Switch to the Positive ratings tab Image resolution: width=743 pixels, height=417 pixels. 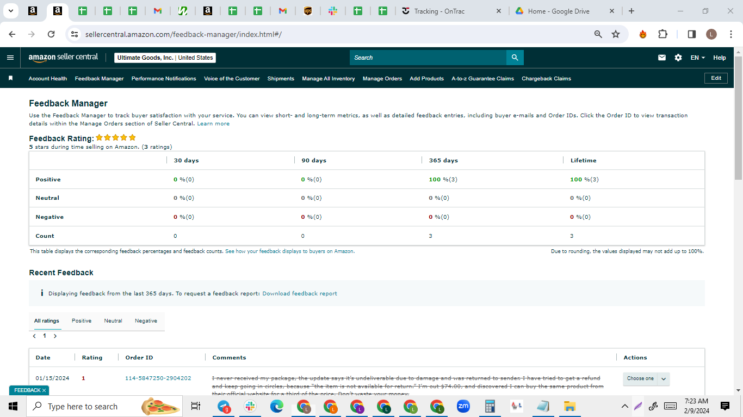click(x=82, y=321)
